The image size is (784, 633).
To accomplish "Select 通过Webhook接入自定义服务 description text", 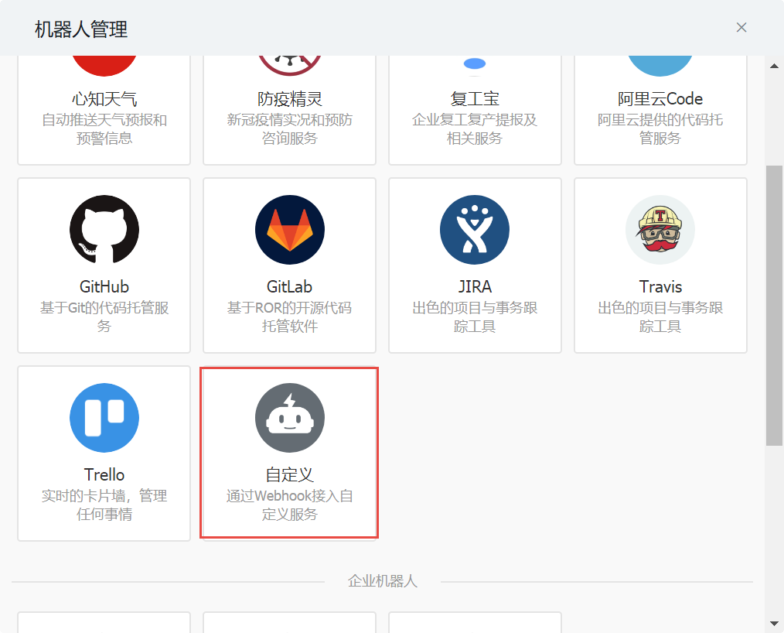I will [x=290, y=505].
